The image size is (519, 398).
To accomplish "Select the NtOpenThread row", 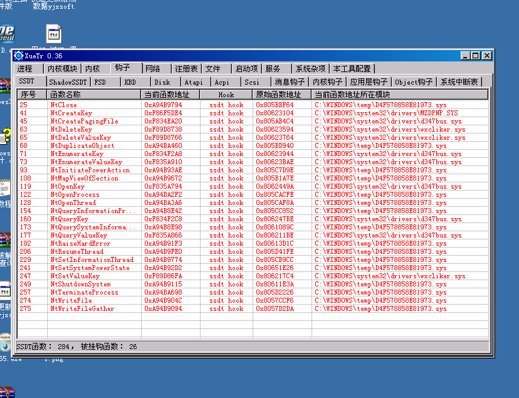I will pyautogui.click(x=253, y=203).
